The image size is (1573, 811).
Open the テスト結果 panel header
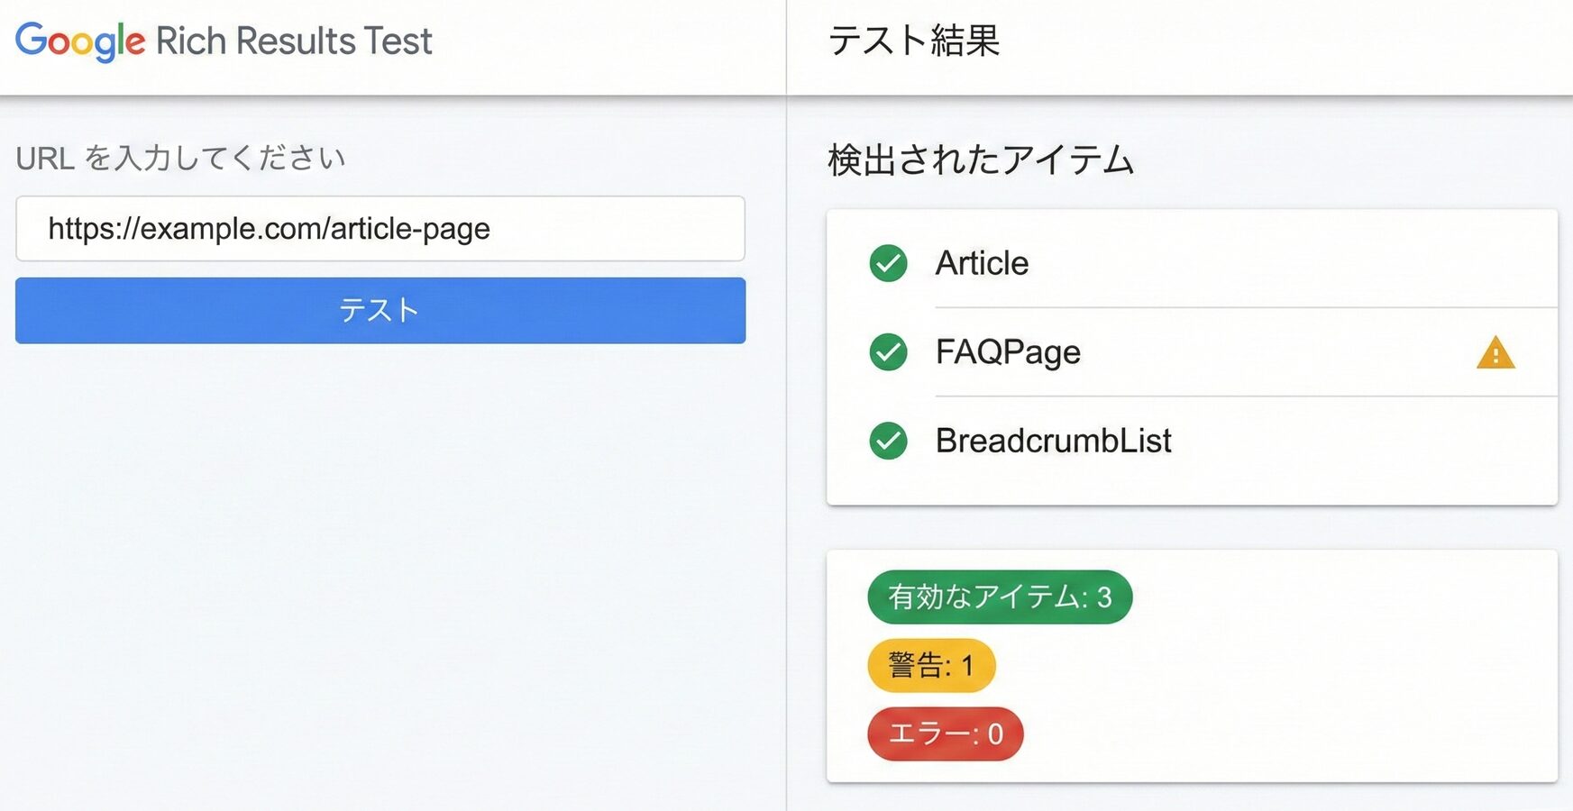pyautogui.click(x=913, y=41)
